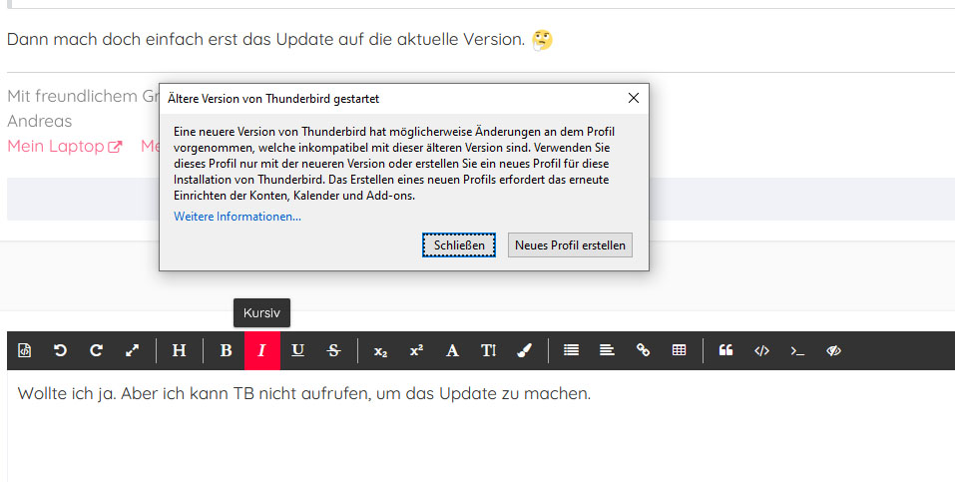This screenshot has width=955, height=482.
Task: Insert a table with the grid icon
Action: coord(680,350)
